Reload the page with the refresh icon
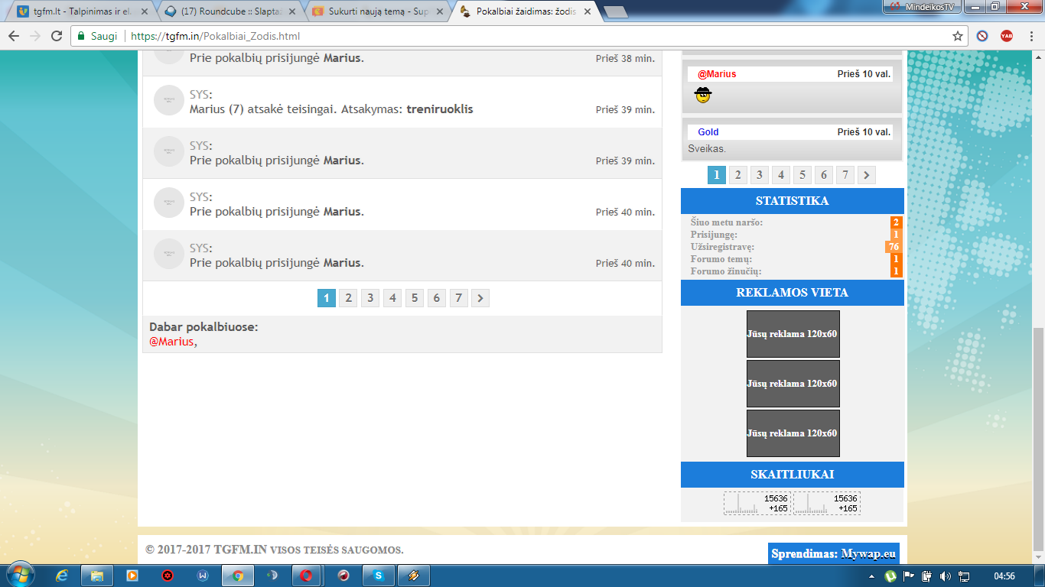The height and width of the screenshot is (587, 1045). point(57,36)
